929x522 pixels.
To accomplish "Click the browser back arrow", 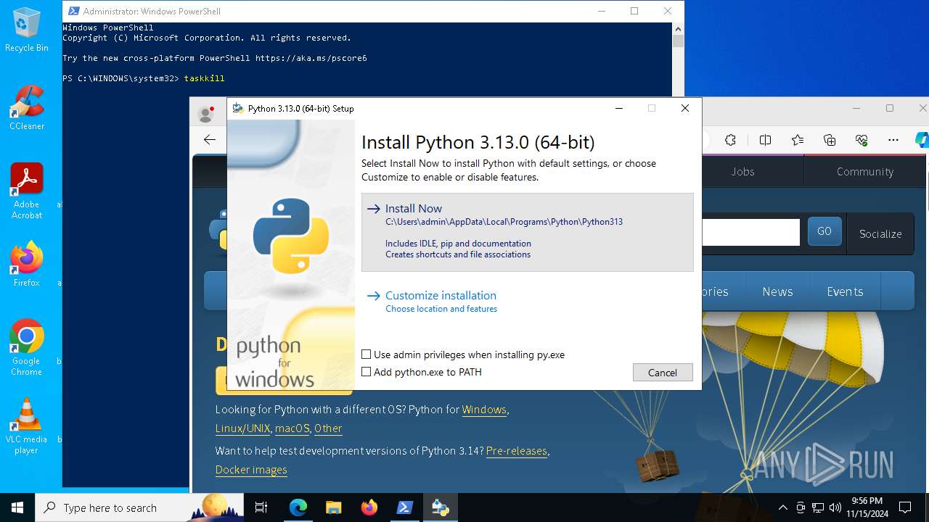I will pyautogui.click(x=210, y=140).
